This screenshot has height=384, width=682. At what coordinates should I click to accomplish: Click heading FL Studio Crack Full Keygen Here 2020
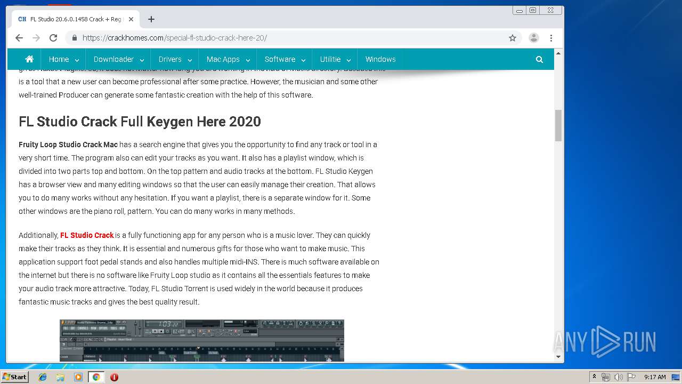pos(140,122)
